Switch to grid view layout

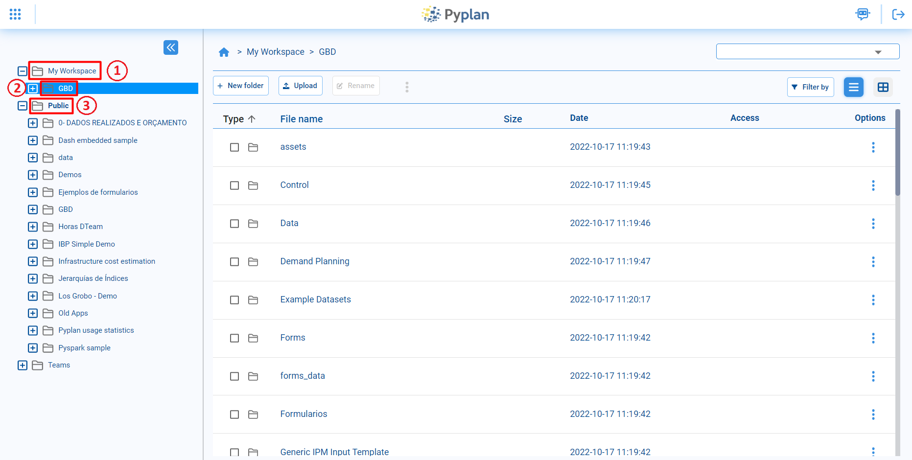click(x=883, y=87)
